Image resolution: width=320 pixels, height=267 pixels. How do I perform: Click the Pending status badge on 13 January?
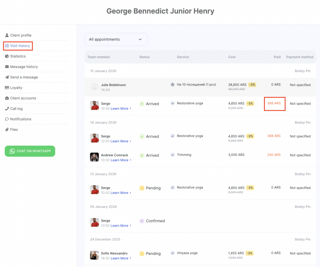[150, 188]
